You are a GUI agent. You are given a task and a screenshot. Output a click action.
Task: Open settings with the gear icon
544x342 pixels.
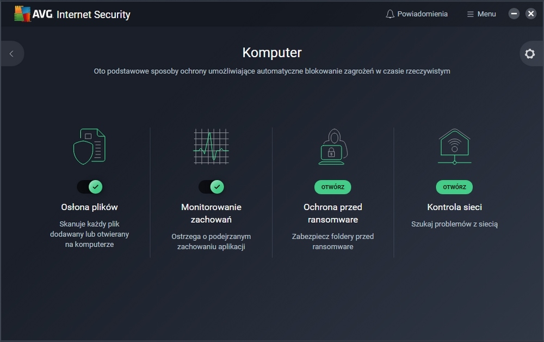(530, 54)
